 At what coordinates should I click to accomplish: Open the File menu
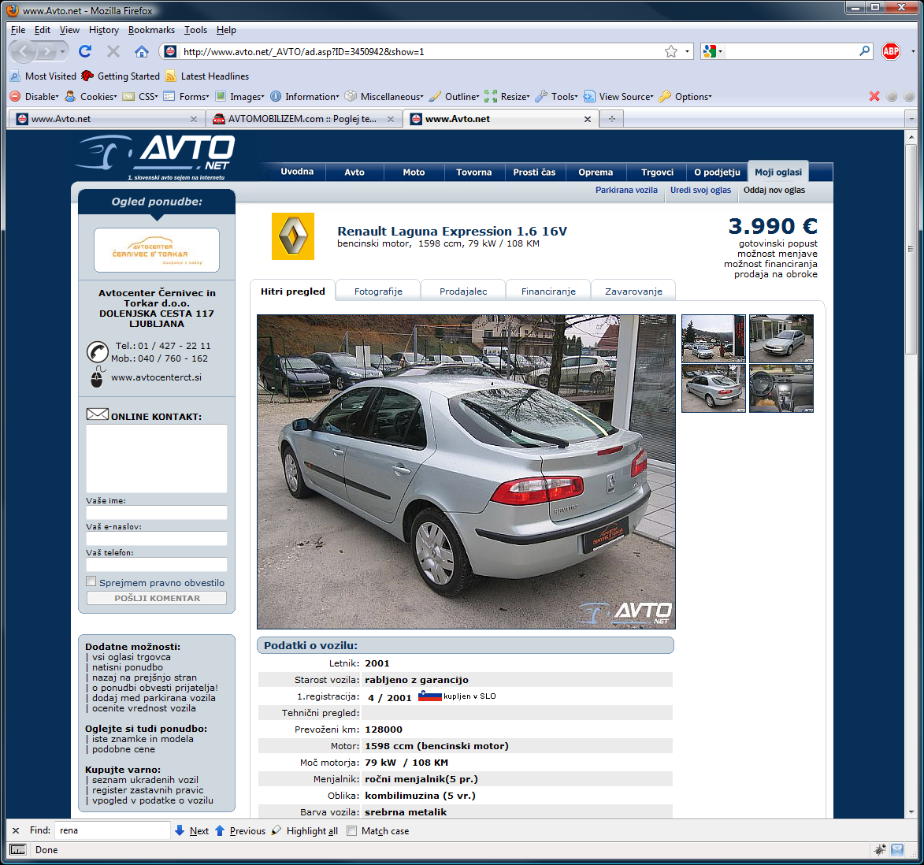(x=18, y=30)
